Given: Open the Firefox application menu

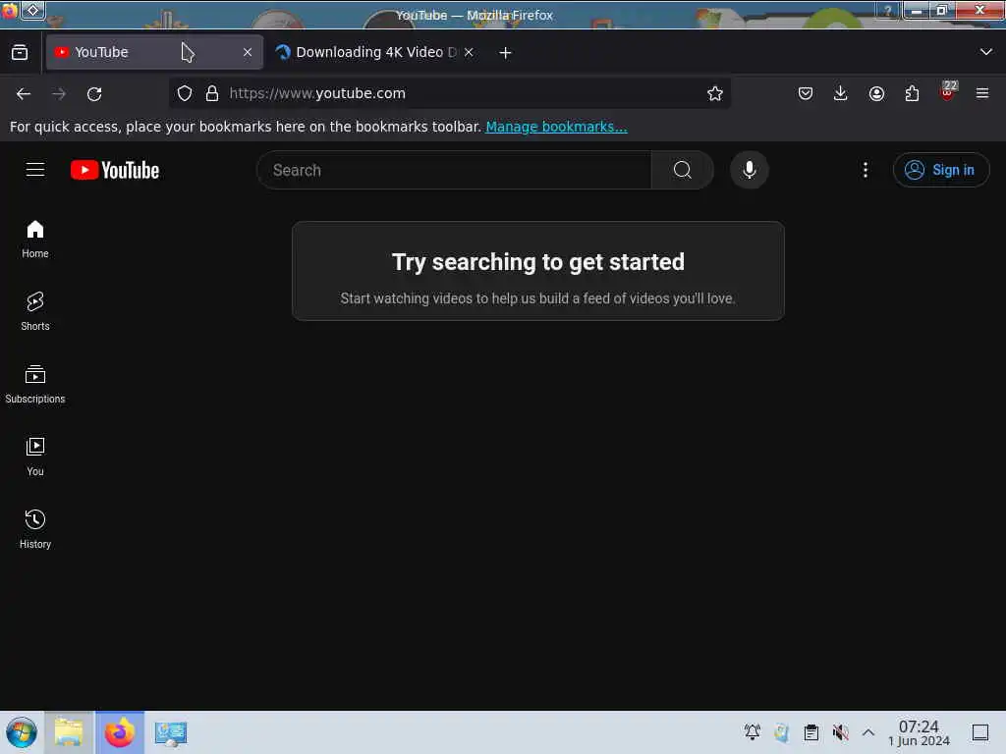Looking at the screenshot, I should point(982,93).
